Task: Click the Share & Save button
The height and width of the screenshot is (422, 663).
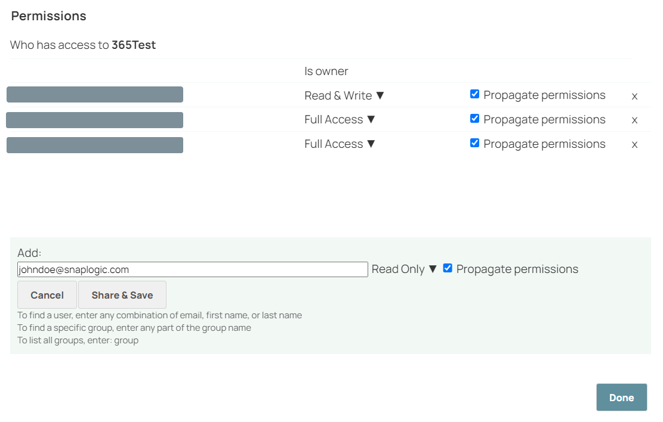Action: [122, 294]
